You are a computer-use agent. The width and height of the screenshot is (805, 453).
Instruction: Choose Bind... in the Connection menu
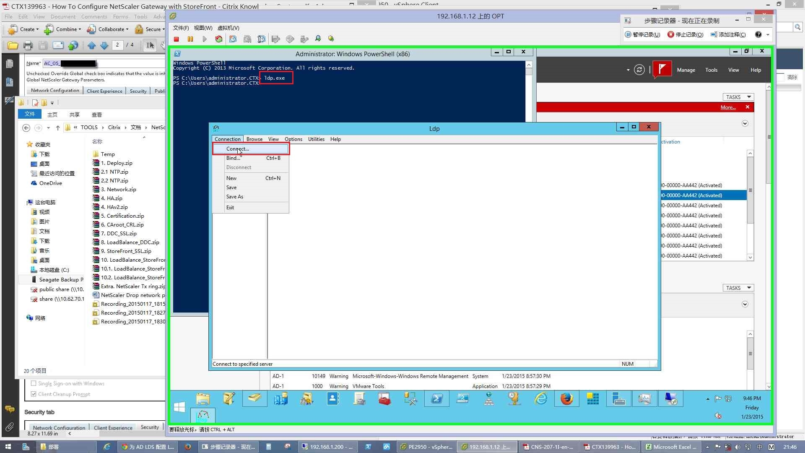pyautogui.click(x=251, y=158)
